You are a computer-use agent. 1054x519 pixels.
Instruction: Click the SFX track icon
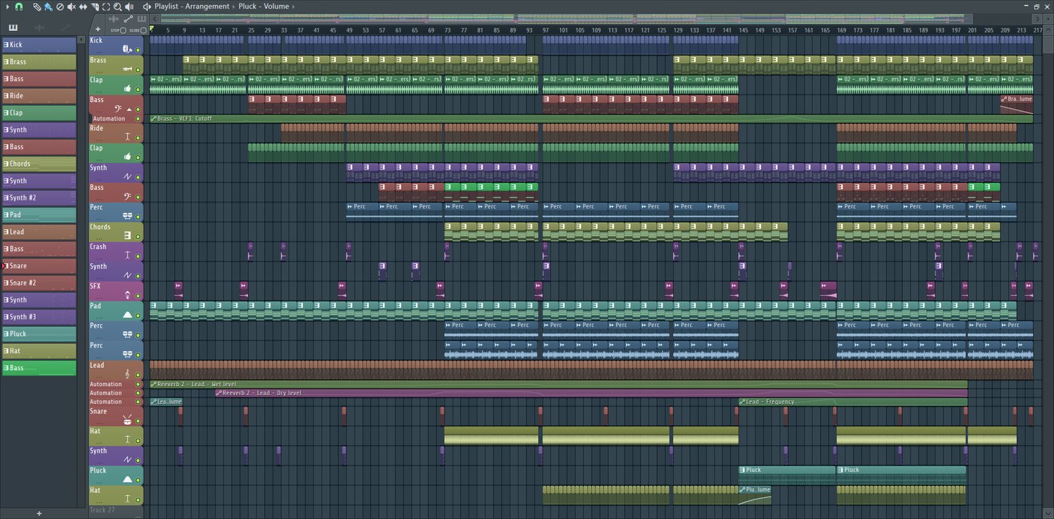click(127, 295)
